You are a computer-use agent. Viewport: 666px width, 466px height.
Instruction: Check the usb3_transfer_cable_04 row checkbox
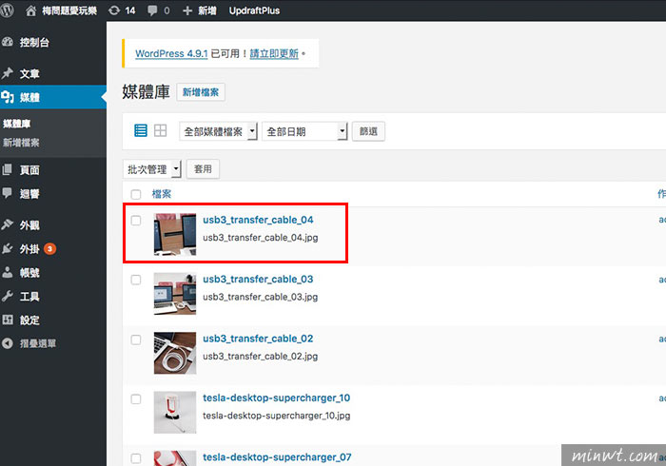pyautogui.click(x=136, y=221)
